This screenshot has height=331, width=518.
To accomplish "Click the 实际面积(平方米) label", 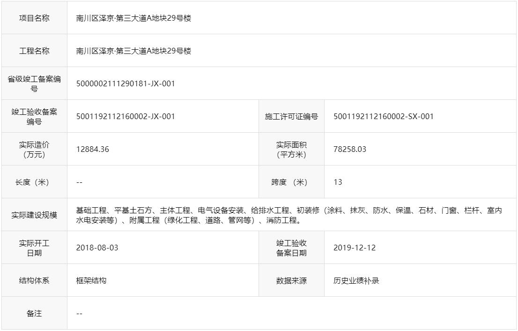I will pyautogui.click(x=291, y=150).
